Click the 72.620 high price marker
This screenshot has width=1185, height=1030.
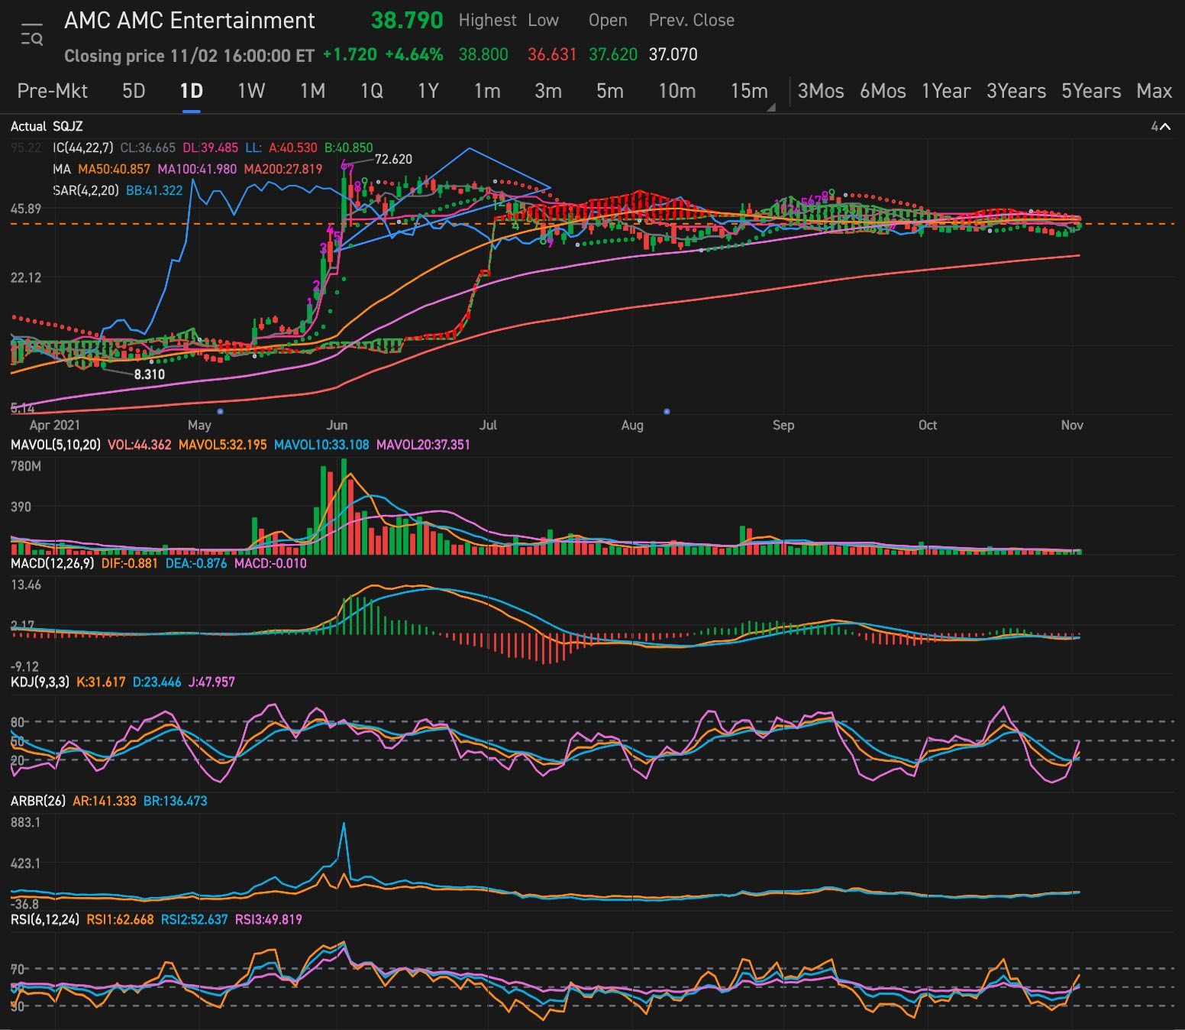[393, 159]
